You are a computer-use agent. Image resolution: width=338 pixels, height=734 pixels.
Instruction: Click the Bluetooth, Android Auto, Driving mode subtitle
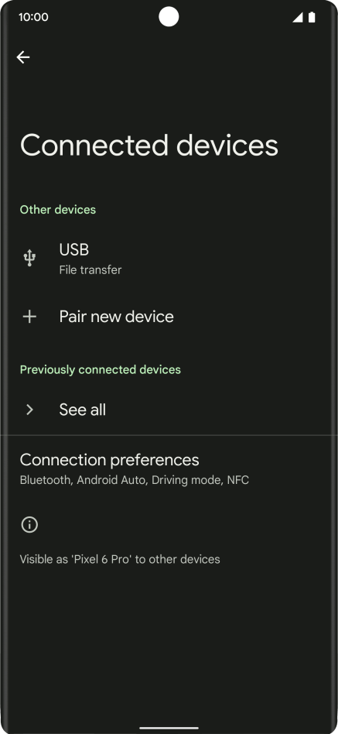click(134, 480)
